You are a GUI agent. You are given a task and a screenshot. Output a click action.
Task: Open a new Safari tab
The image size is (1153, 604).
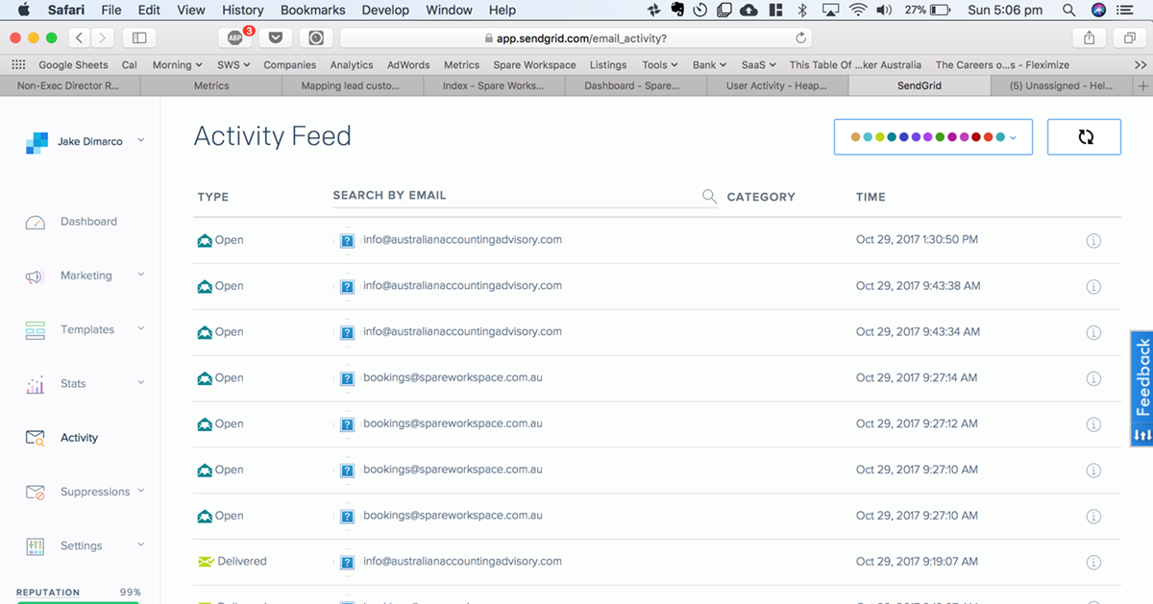(1142, 85)
